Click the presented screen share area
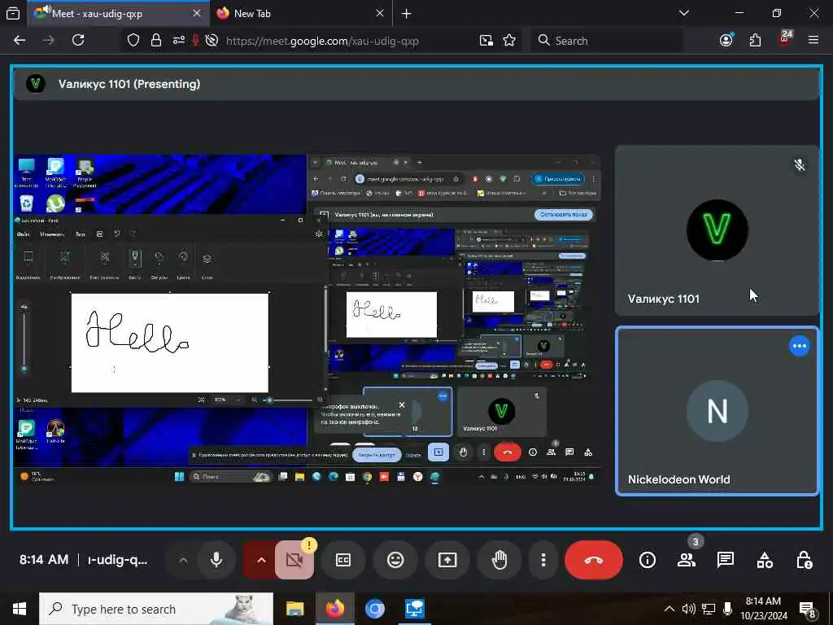The width and height of the screenshot is (833, 625). click(307, 319)
